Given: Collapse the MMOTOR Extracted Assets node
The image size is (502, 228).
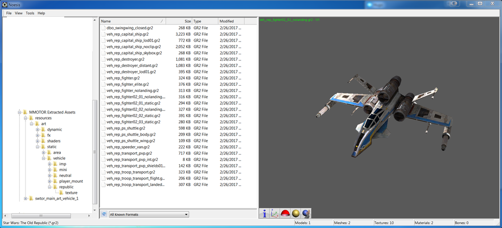Looking at the screenshot, I should point(20,112).
